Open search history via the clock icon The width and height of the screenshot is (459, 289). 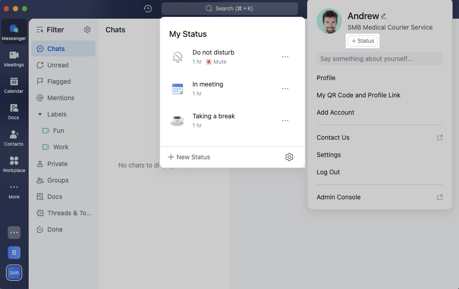tap(147, 8)
